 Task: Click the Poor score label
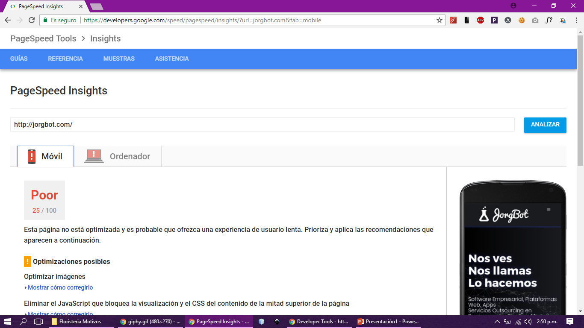[44, 195]
